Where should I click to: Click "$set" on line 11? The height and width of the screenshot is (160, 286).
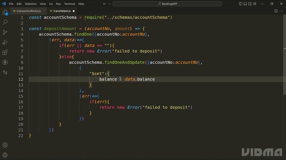[97, 74]
